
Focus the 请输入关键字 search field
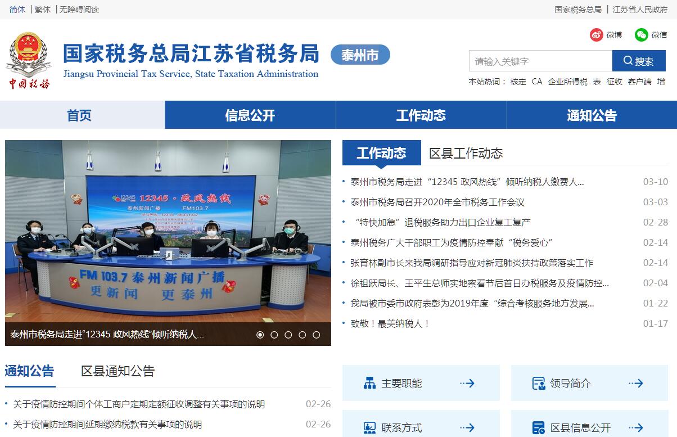[x=540, y=61]
